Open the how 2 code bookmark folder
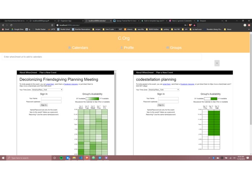Viewport: 252px width, 179px height. pos(108,29)
